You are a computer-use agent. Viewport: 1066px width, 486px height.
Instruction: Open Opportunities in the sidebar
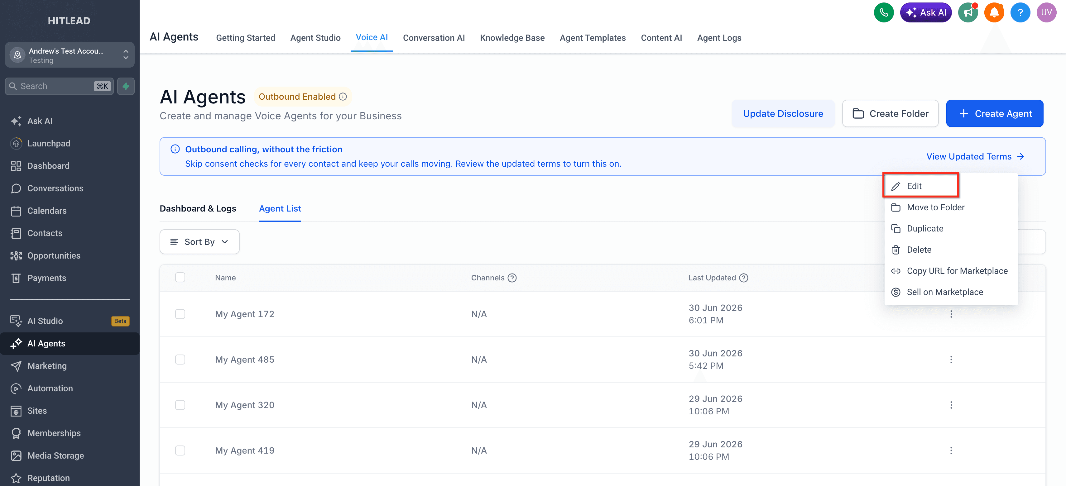(70, 255)
